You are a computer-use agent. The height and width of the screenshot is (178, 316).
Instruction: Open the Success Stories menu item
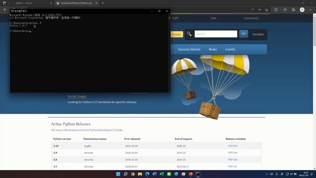189,49
